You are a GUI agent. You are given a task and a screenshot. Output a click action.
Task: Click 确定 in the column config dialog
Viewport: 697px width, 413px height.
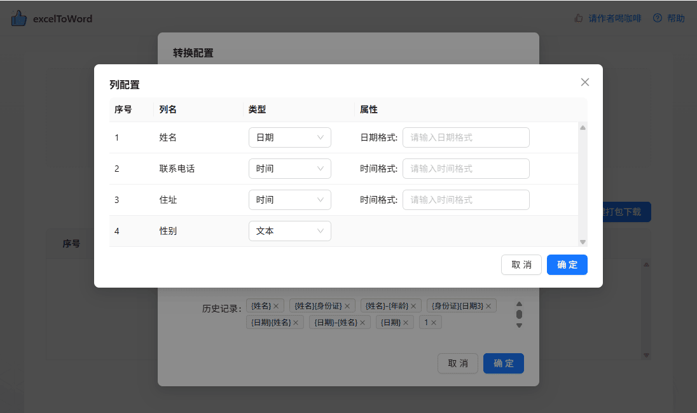click(x=567, y=265)
